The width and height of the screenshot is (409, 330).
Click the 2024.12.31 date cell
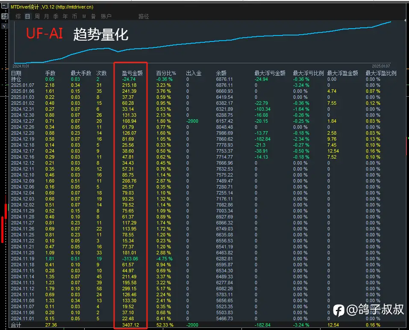tap(22, 109)
